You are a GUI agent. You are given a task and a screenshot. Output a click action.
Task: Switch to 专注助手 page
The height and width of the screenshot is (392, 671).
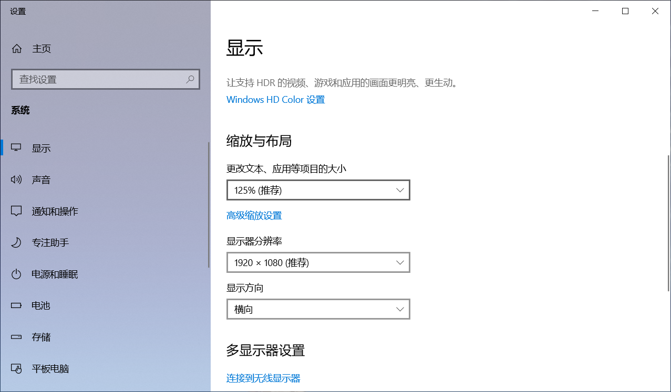tap(105, 242)
